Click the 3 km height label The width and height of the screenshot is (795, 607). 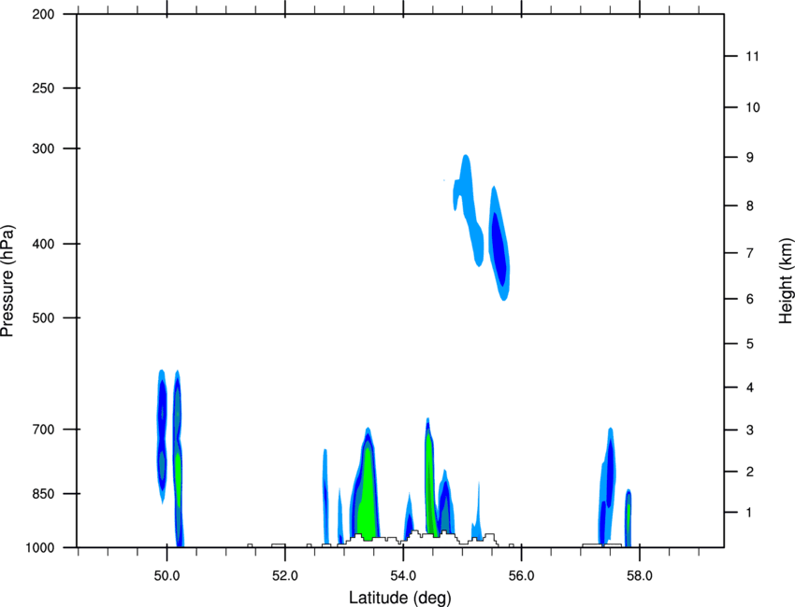(750, 431)
